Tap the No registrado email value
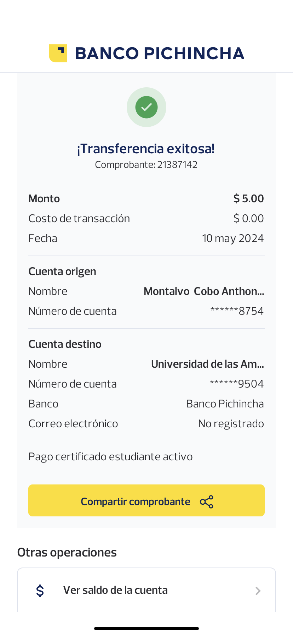This screenshot has width=293, height=636. click(x=231, y=424)
